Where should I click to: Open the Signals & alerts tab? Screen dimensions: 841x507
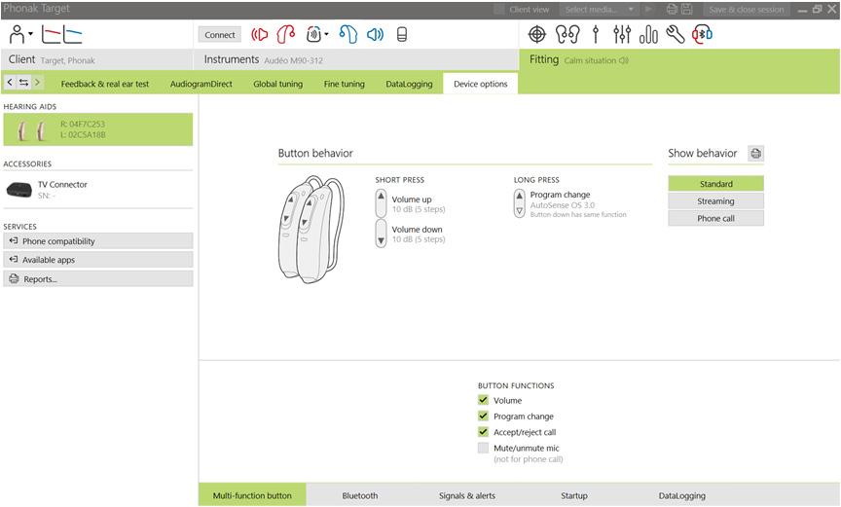click(467, 495)
